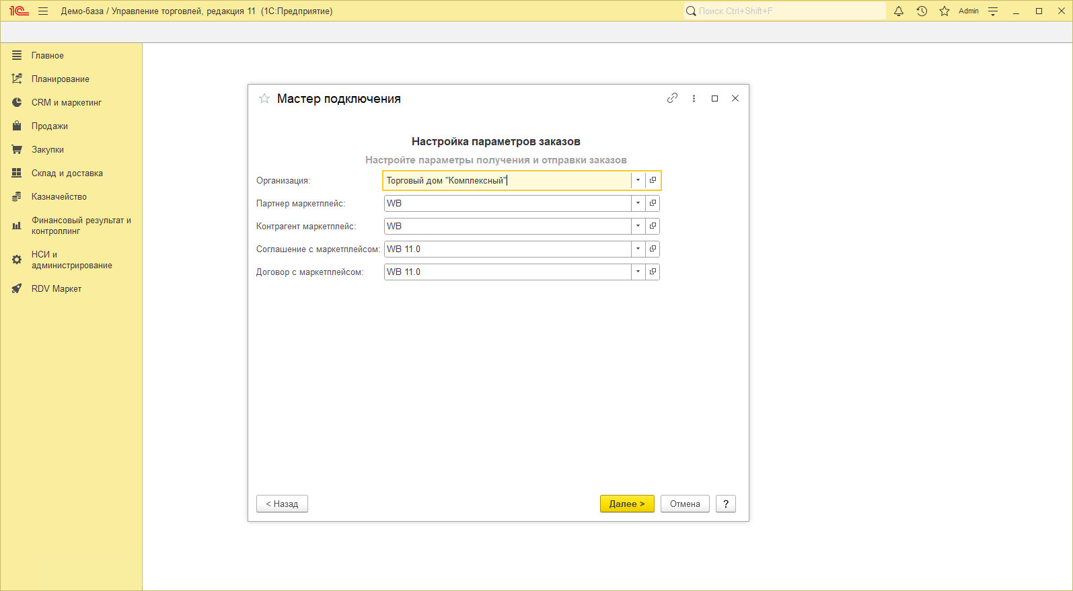Screen dimensions: 1073x591
Task: Add Мастер подключения to favorites star
Action: (x=264, y=99)
